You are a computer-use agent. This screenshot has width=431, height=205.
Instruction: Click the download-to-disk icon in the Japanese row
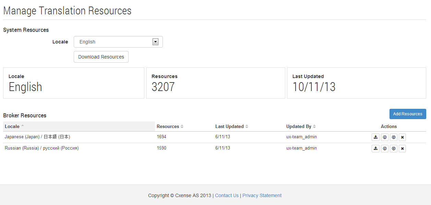coord(375,137)
